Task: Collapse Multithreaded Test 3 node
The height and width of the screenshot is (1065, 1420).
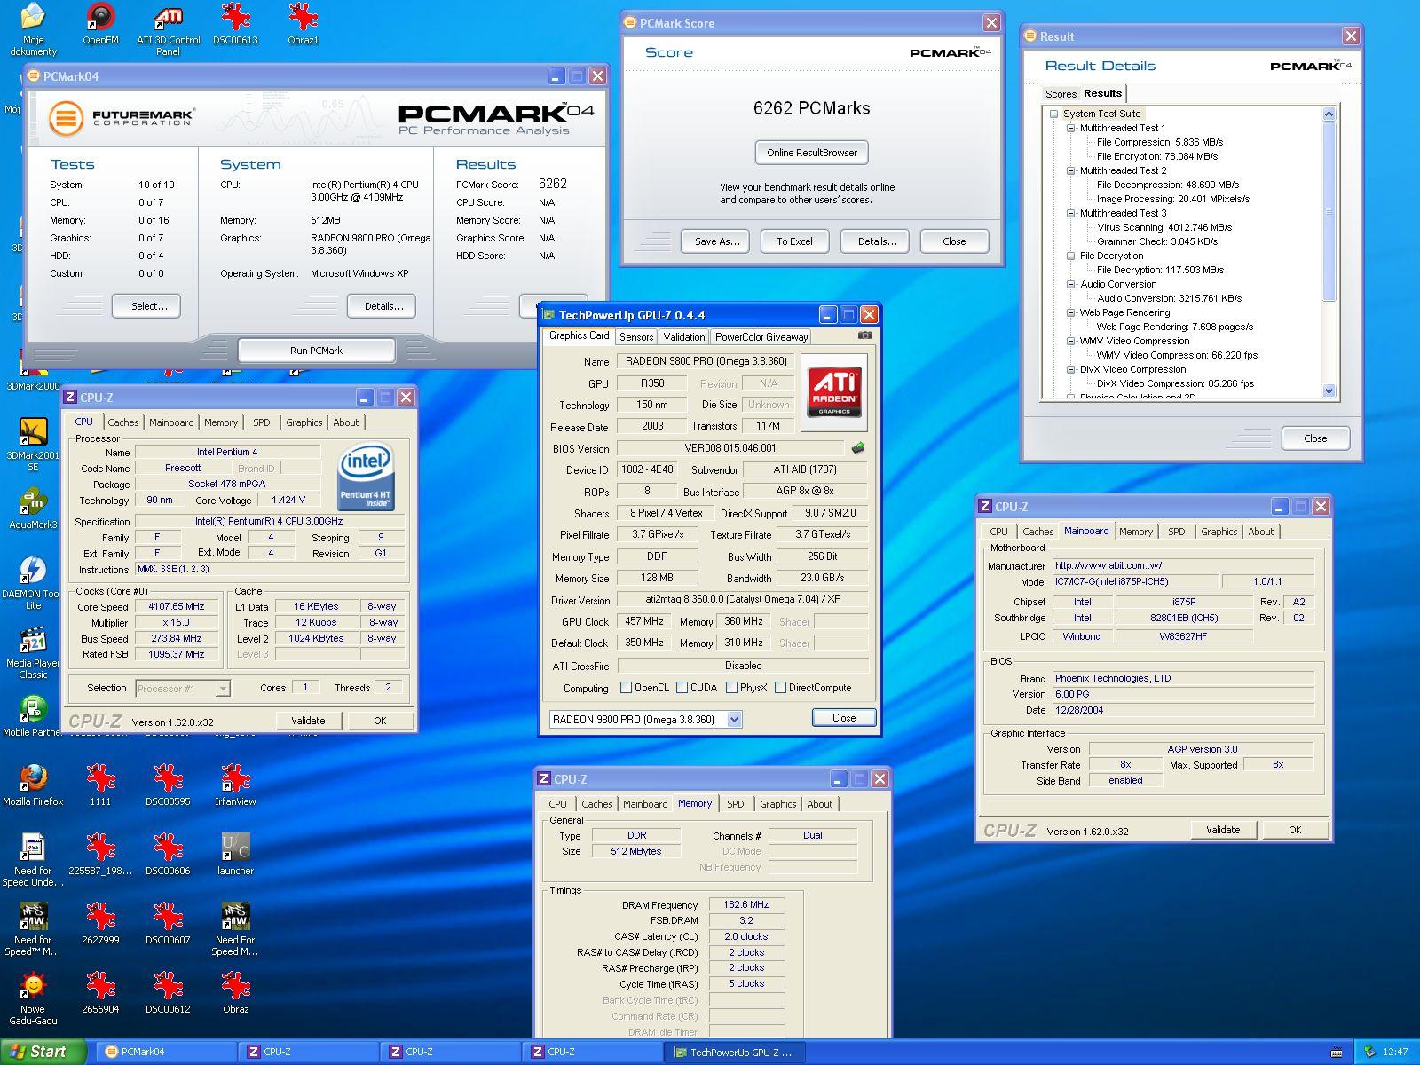Action: pos(1070,213)
